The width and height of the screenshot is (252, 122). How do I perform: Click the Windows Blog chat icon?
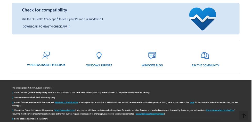[x=152, y=55]
